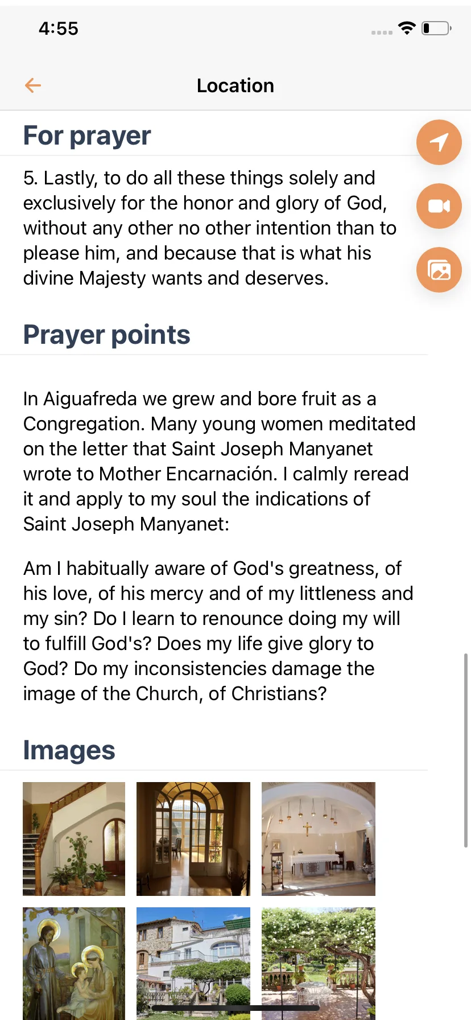Image resolution: width=471 pixels, height=1020 pixels.
Task: Open the garden pergola terrace photo
Action: 319,963
